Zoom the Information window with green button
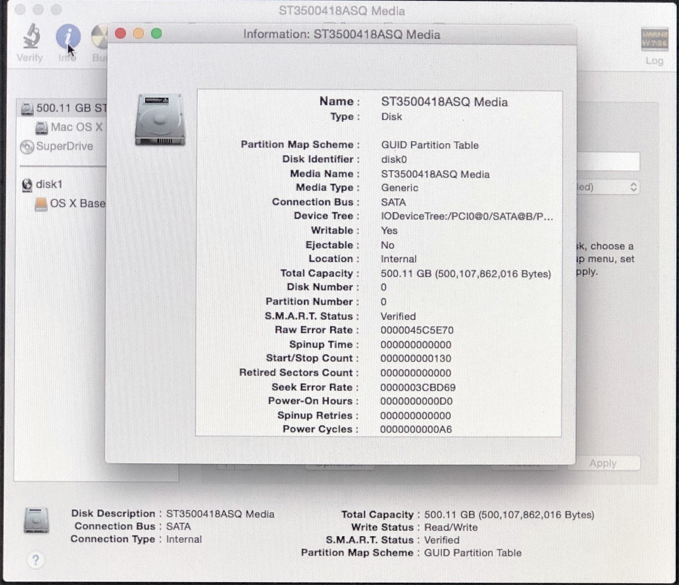679x585 pixels. [x=156, y=33]
